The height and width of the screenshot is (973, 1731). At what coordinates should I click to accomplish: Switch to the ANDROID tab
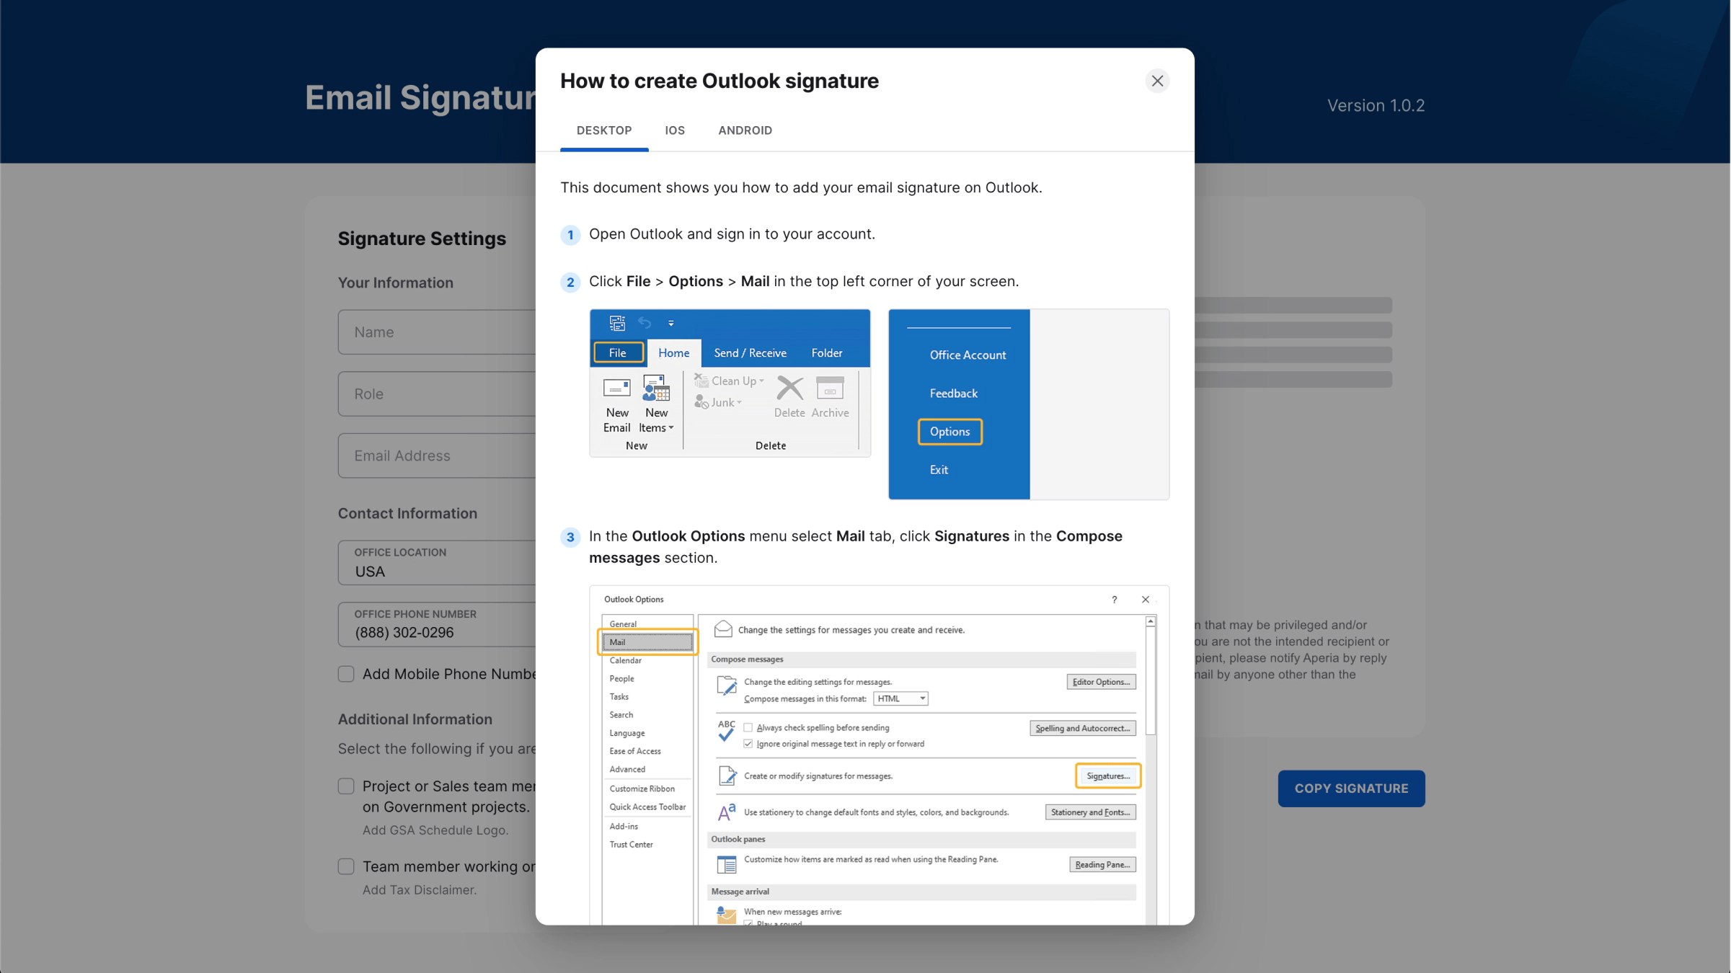(745, 130)
